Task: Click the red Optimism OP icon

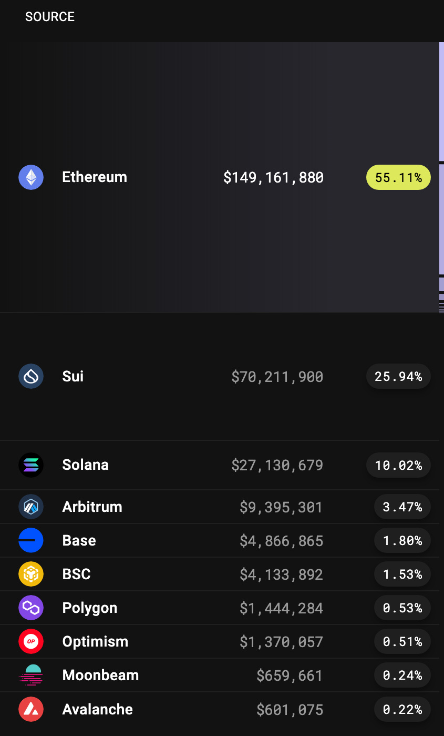Action: pyautogui.click(x=31, y=641)
